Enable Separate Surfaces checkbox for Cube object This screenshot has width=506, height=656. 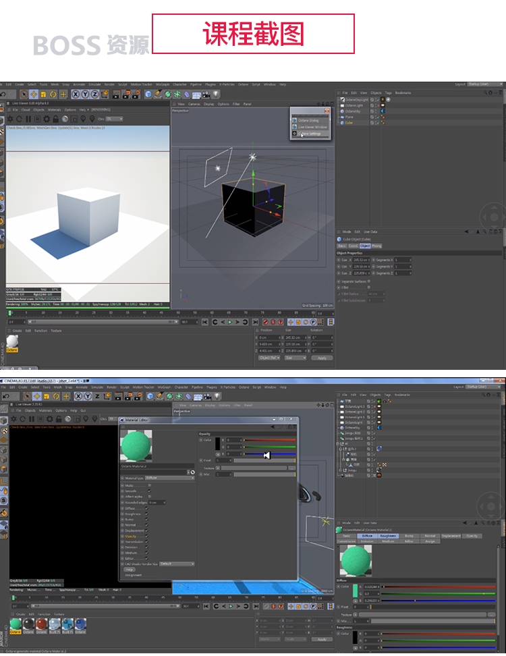click(x=369, y=281)
